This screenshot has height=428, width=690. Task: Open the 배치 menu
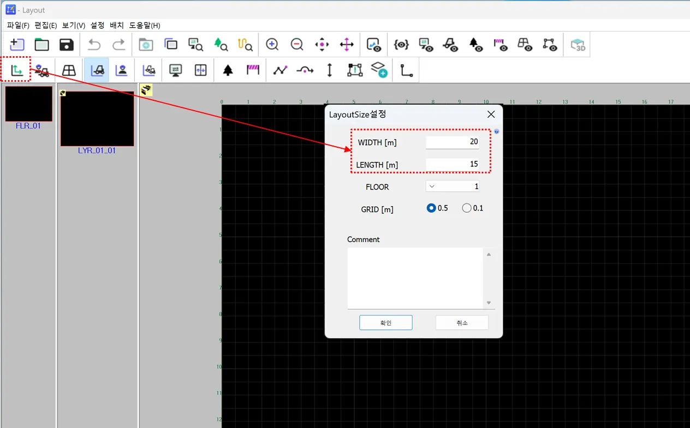117,26
